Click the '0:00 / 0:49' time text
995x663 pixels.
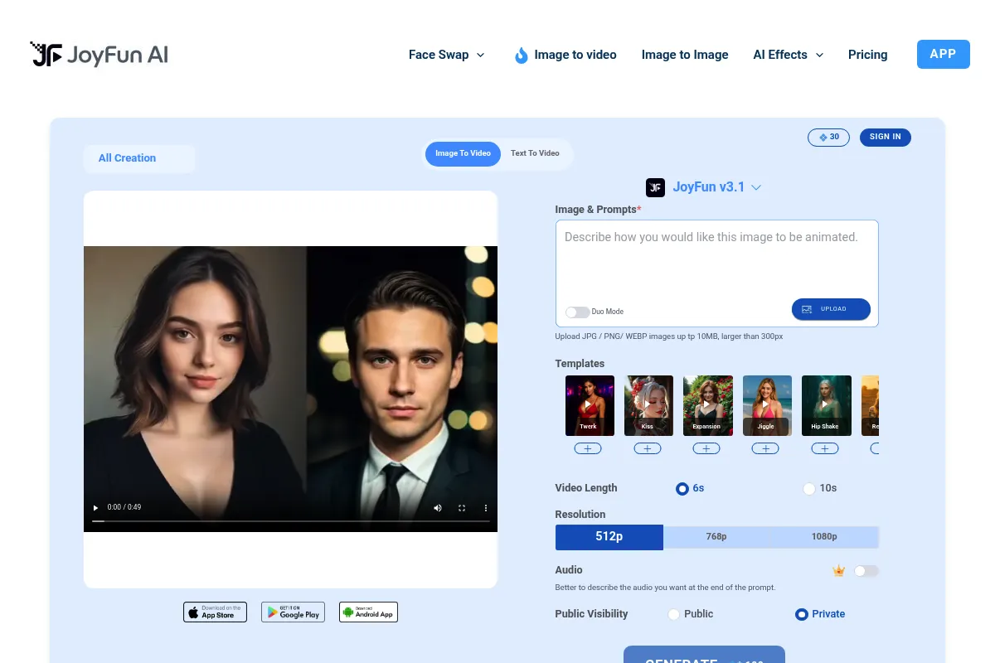point(124,507)
